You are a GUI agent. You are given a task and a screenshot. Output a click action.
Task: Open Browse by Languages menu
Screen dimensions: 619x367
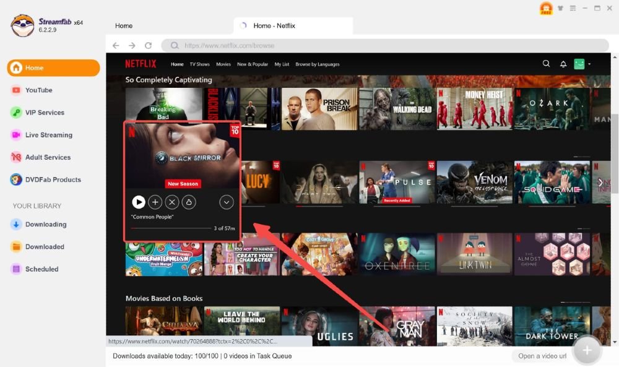pos(317,64)
